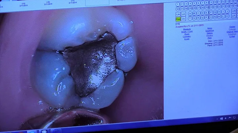Select primary tooth A
This screenshot has height=133, width=238.
click(190, 14)
